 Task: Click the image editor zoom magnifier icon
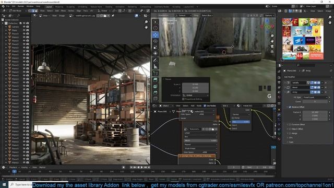pos(146,22)
